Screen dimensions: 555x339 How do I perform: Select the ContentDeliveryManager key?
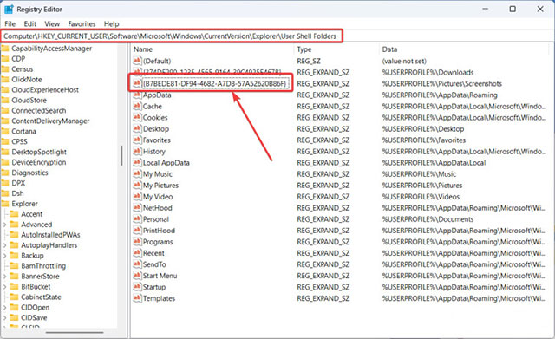click(50, 121)
